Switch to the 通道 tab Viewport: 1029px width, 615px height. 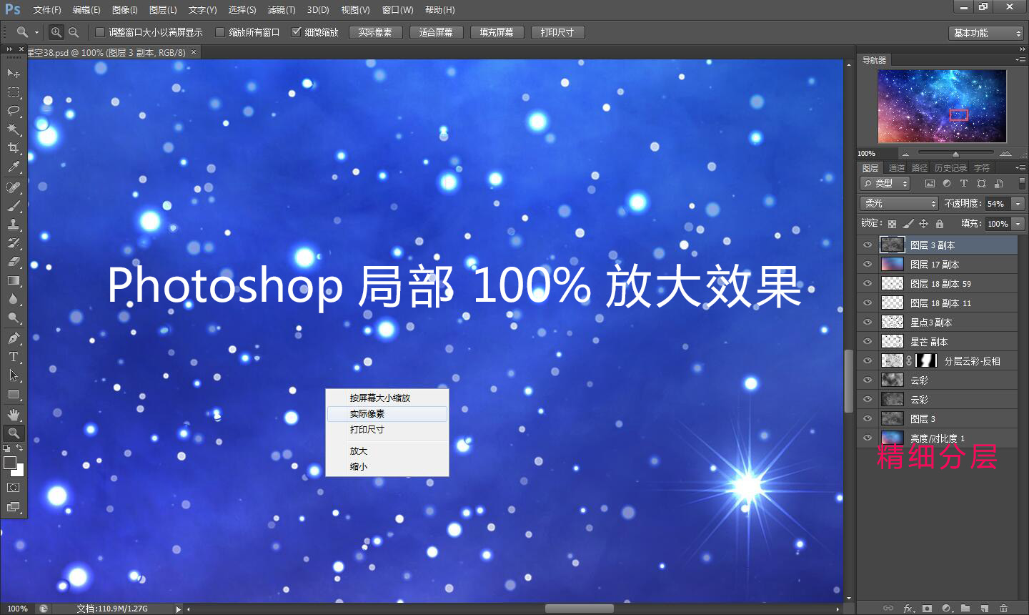[896, 168]
